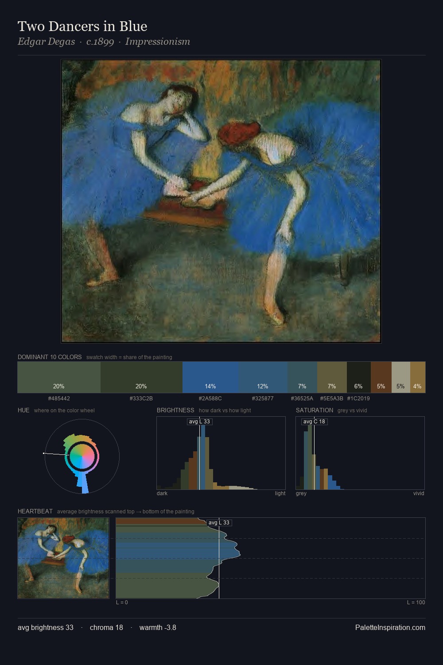Click the hex code #1C2019 label
This screenshot has width=443, height=665.
point(358,399)
